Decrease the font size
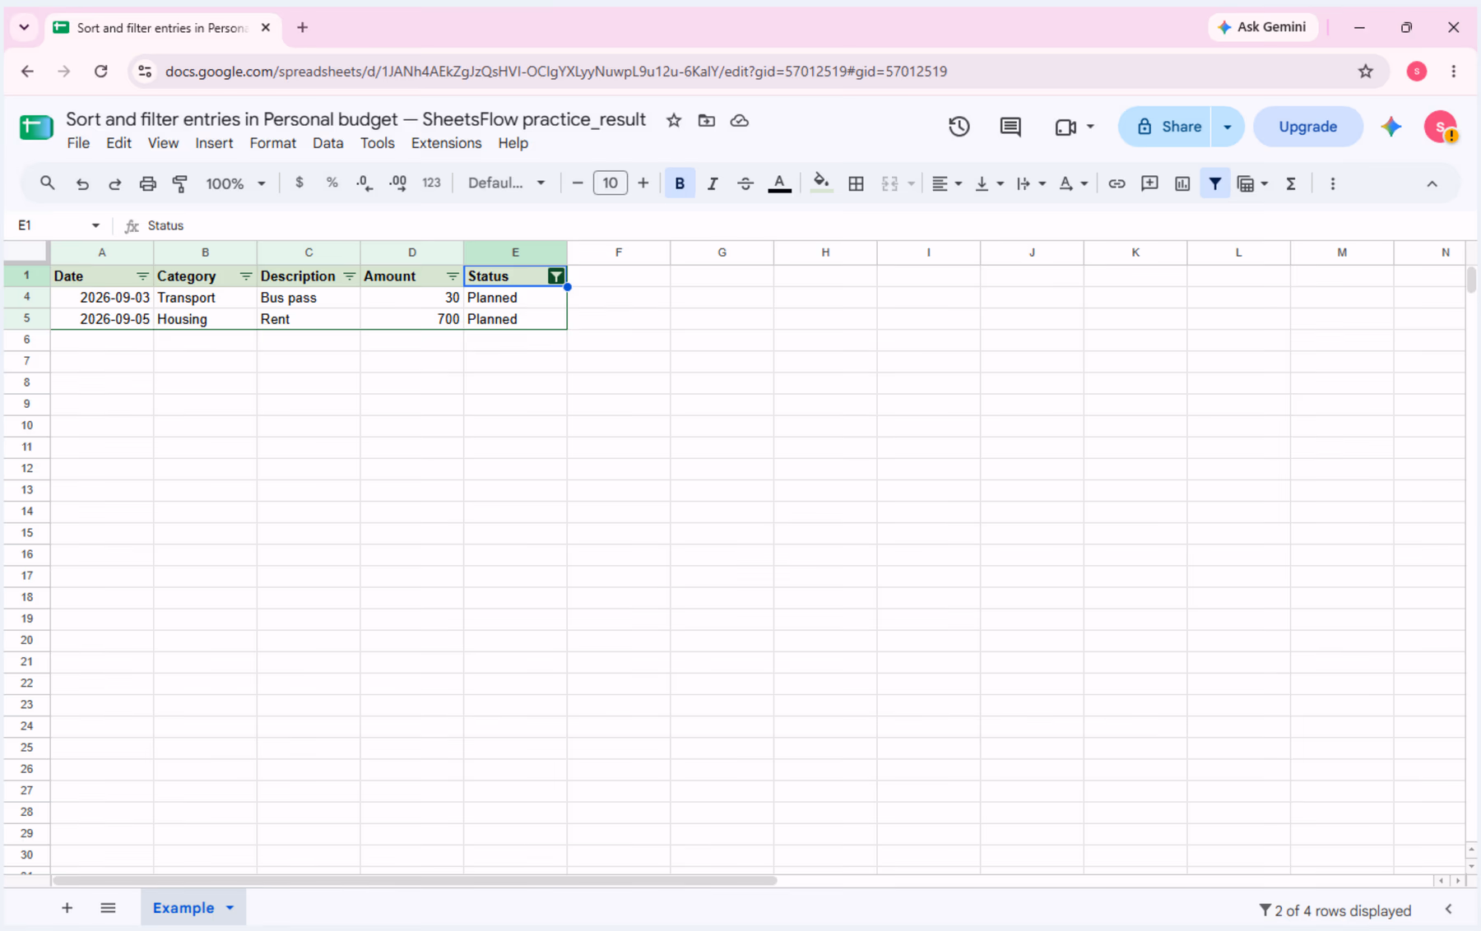Viewport: 1481px width, 931px height. coord(578,183)
